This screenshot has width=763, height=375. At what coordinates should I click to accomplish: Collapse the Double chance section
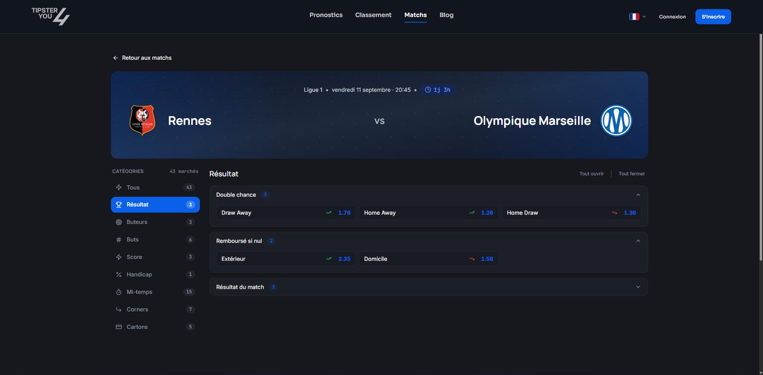[638, 195]
